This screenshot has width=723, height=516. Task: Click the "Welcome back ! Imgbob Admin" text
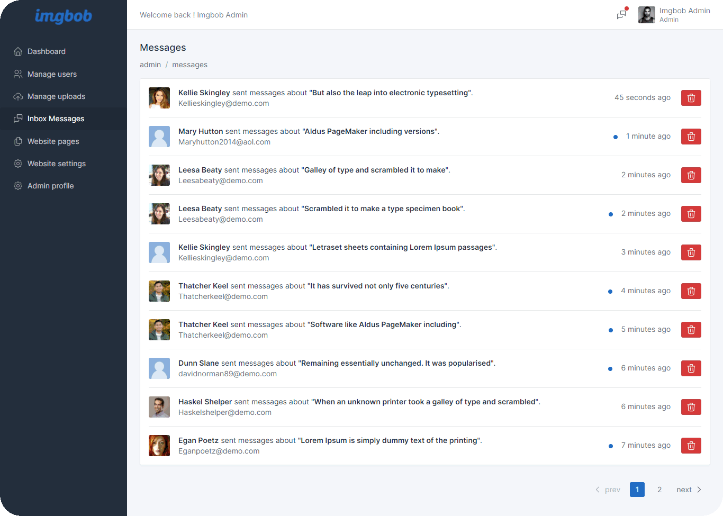click(x=194, y=15)
